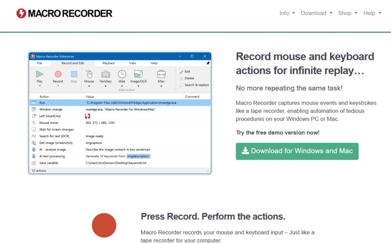
Task: Switch to the Playback tab
Action: click(108, 63)
